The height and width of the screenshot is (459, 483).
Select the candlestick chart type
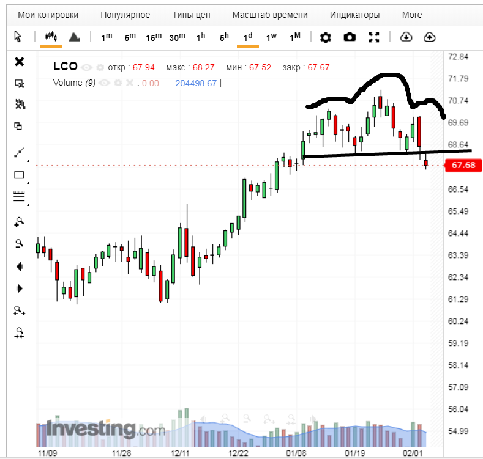click(x=51, y=37)
